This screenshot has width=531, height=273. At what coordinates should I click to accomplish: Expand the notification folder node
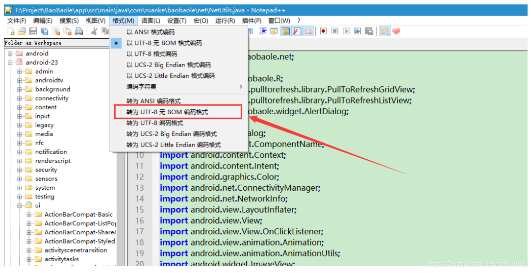coord(20,152)
